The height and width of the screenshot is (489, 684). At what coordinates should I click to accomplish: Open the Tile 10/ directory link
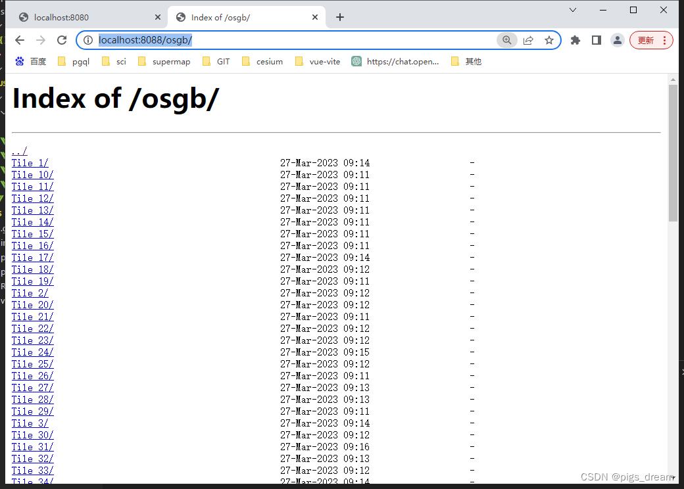pyautogui.click(x=32, y=174)
